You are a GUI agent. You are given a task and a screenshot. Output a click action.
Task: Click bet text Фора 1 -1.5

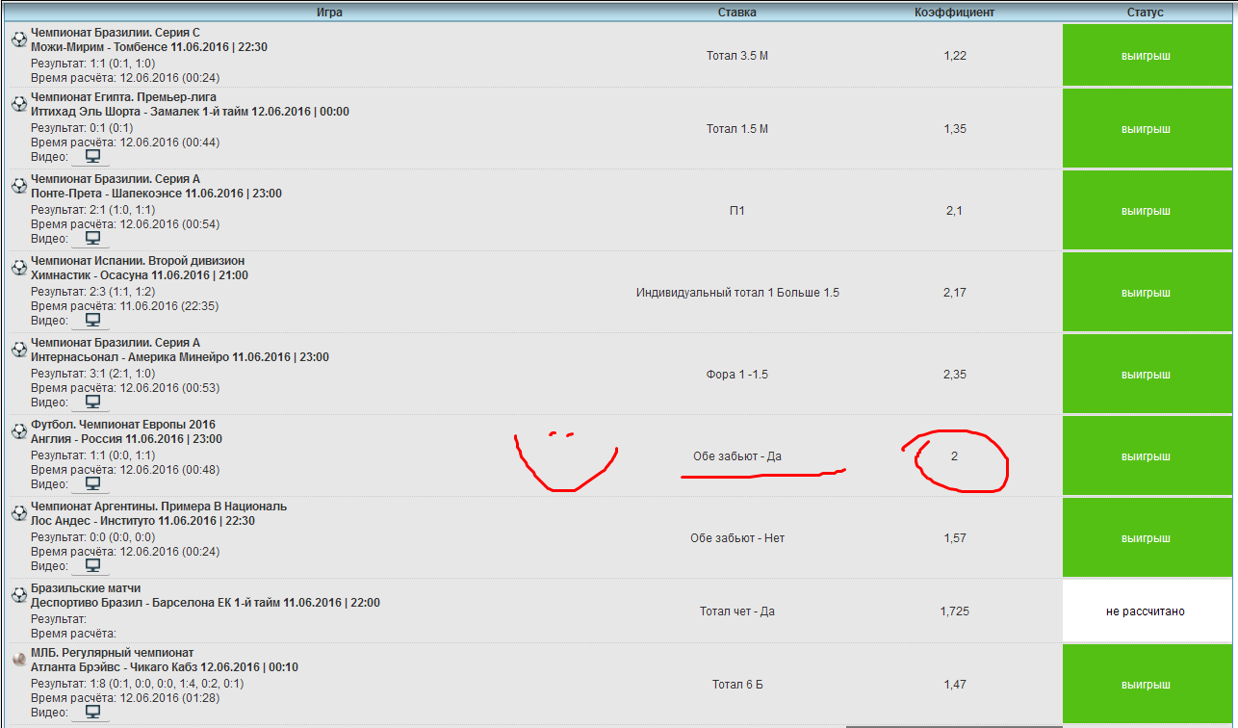coord(737,375)
